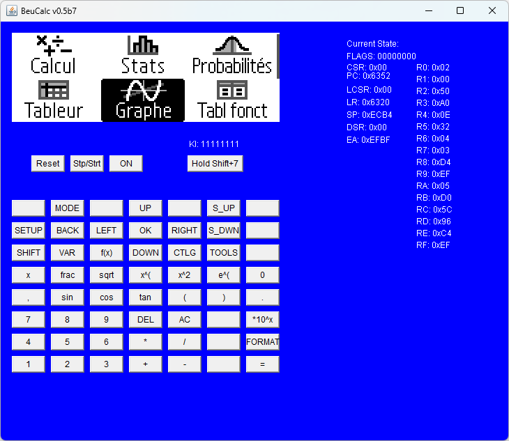The width and height of the screenshot is (509, 441).
Task: Open the Tabl fonct icon
Action: click(232, 100)
